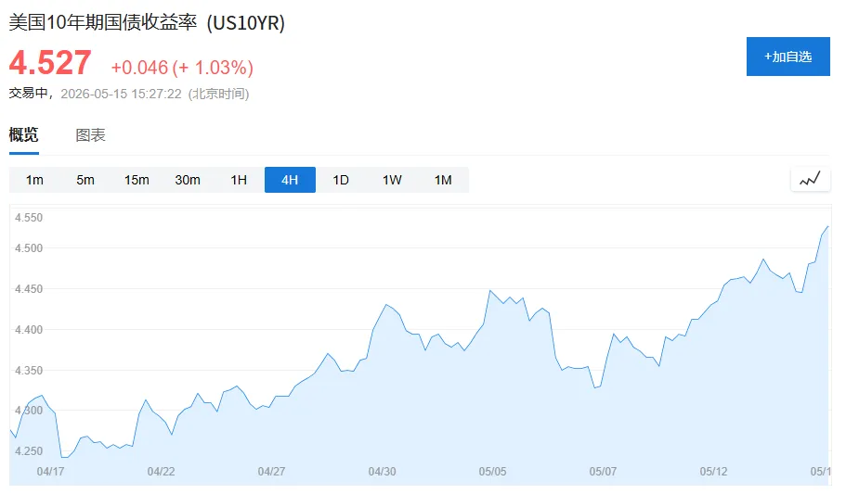This screenshot has height=494, width=846.
Task: Click the 4.450 y-axis label
Action: tap(29, 289)
